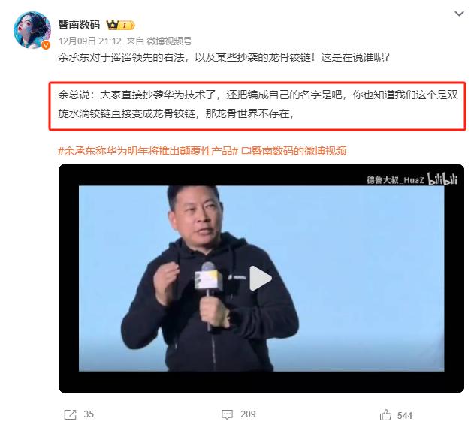
Task: Like the post with thumbs-up icon
Action: 385,414
